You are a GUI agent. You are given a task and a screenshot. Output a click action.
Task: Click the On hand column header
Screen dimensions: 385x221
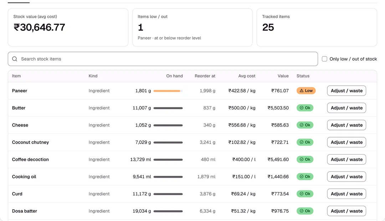click(175, 76)
